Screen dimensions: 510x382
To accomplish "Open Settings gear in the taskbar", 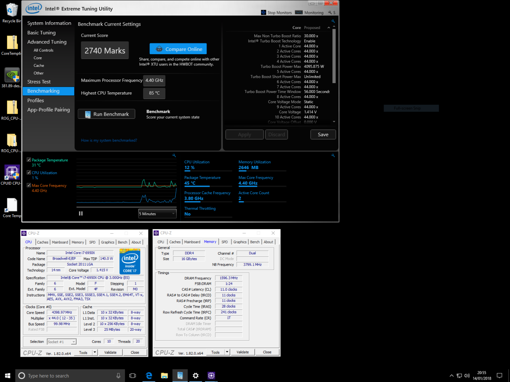I will tap(195, 376).
